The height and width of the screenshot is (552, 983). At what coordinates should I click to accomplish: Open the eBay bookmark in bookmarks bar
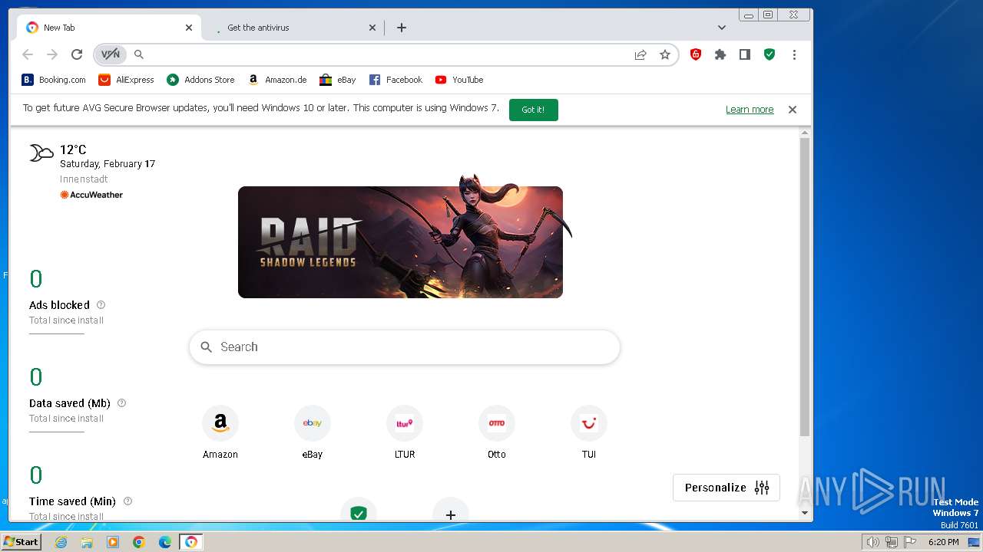click(x=338, y=80)
